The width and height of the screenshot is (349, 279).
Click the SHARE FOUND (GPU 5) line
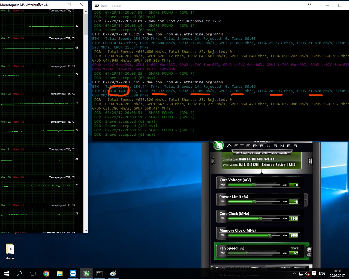click(x=145, y=130)
